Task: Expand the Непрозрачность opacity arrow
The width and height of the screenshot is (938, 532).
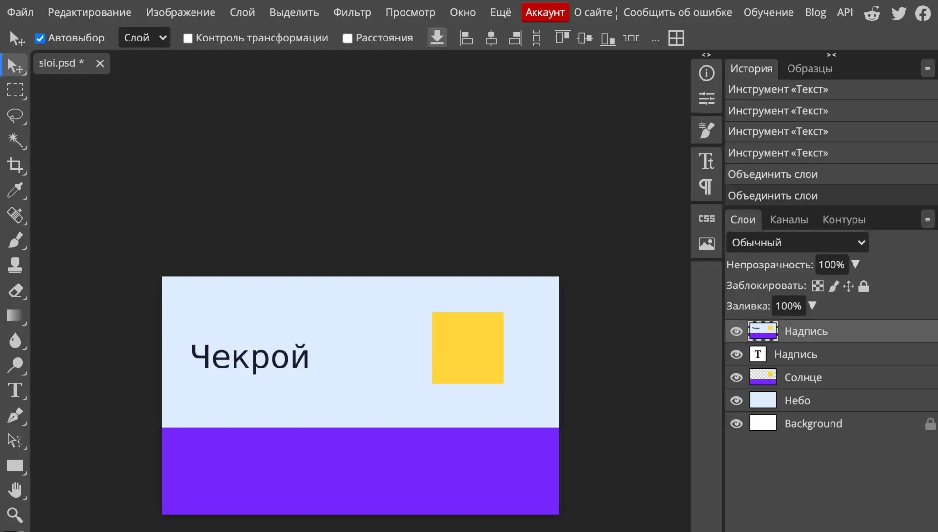Action: pyautogui.click(x=855, y=264)
